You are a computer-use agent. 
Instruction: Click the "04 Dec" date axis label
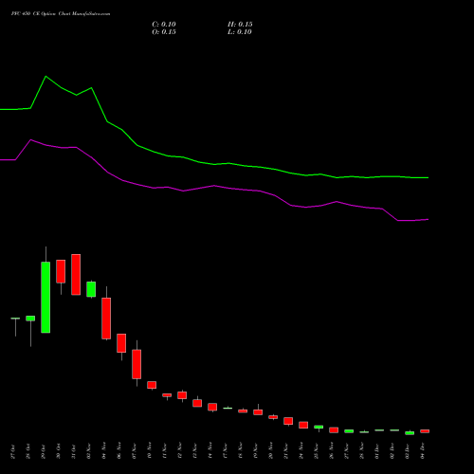[423, 451]
